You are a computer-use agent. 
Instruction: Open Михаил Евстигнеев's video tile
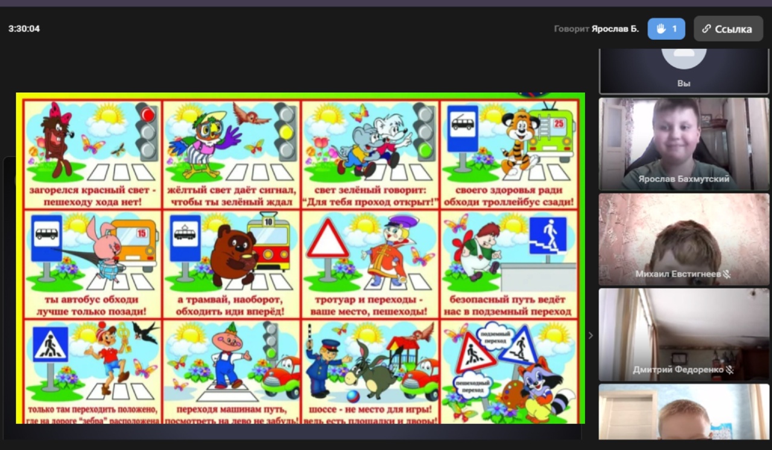[684, 239]
